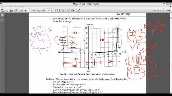Click the Adobe Reader title icon
The height and width of the screenshot is (96, 172).
[1, 4]
